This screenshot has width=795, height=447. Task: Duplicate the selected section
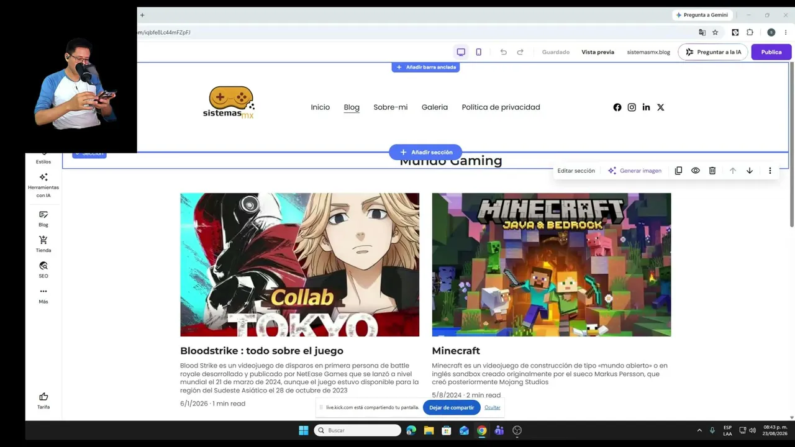(678, 171)
